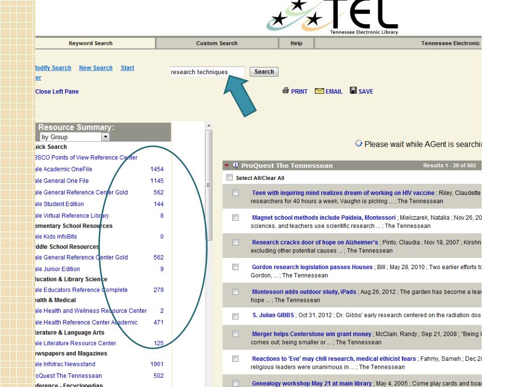This screenshot has width=517, height=387.
Task: Open Gale Junior Edition resource
Action: (58, 269)
